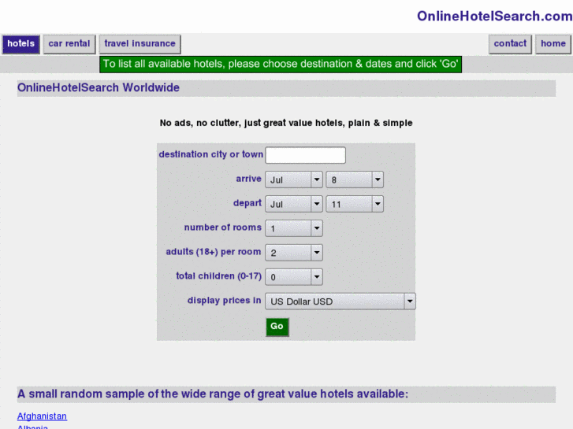The height and width of the screenshot is (429, 573).
Task: Click the 'small random sample' hotels heading
Action: click(x=213, y=394)
